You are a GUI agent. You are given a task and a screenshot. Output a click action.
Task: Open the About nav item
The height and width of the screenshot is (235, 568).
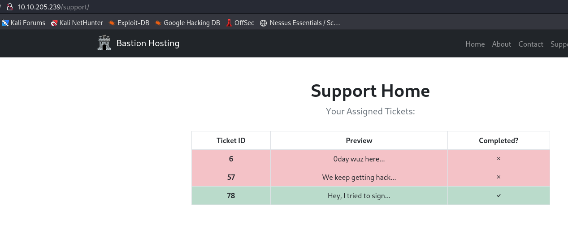point(501,44)
